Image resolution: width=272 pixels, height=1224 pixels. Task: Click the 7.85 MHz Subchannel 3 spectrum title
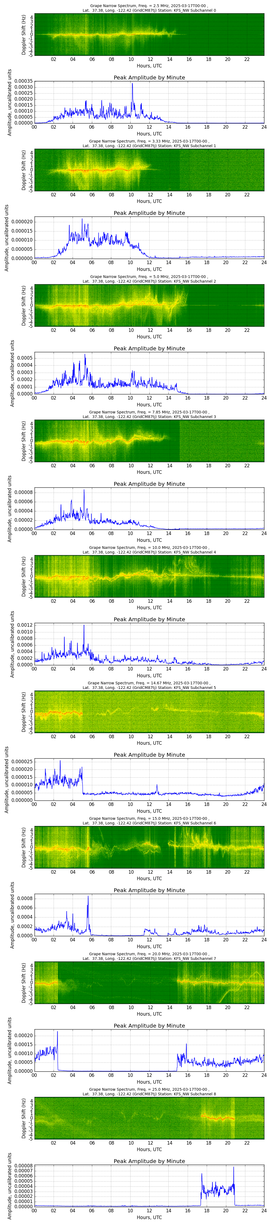[x=149, y=414]
